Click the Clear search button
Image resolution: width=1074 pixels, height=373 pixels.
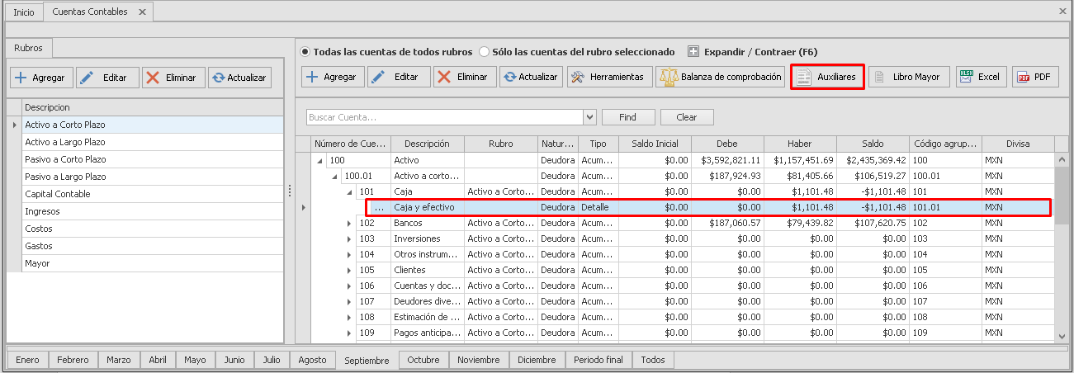(x=685, y=117)
